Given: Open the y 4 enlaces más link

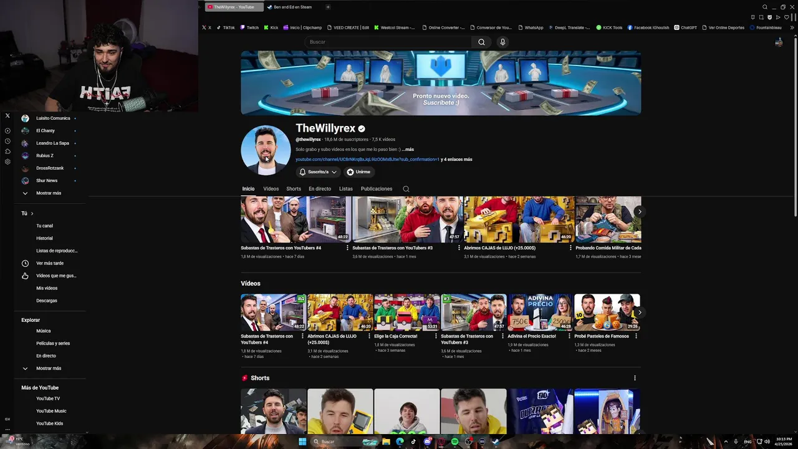Looking at the screenshot, I should 456,160.
